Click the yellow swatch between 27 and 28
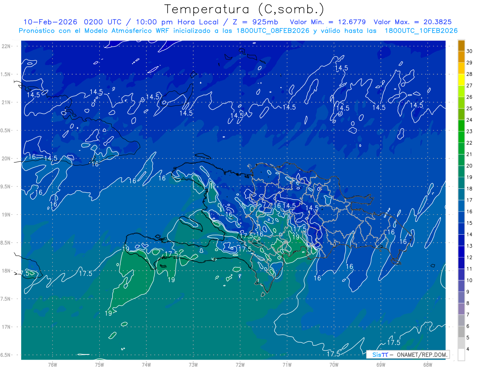Viewport: 480px width, 370px height. (x=461, y=80)
